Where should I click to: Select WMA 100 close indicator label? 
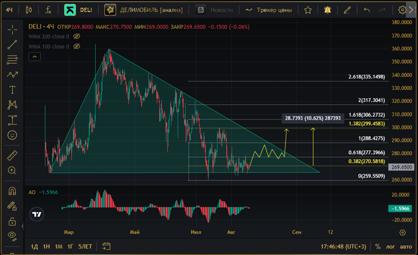49,46
